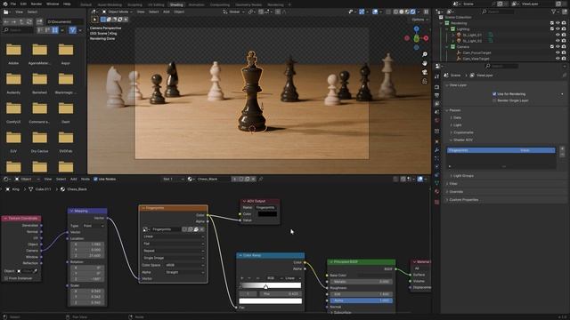
Task: Toggle file browser filter funnel icon
Action: tap(73, 30)
